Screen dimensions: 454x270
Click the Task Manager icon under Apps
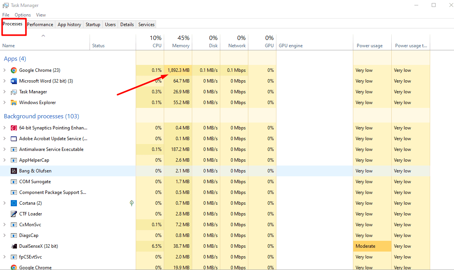[x=14, y=91]
